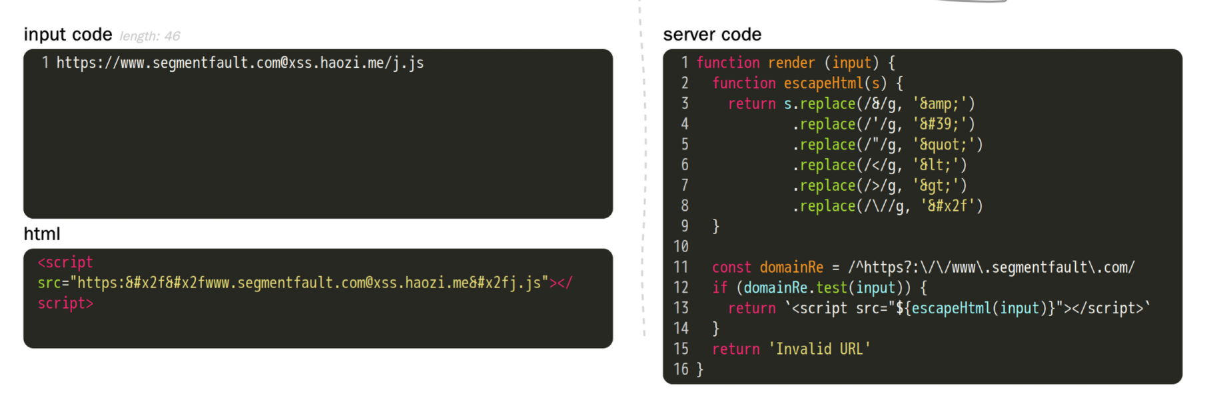Viewport: 1227px width, 415px height.
Task: Click line with replace '&amp;'
Action: (851, 104)
